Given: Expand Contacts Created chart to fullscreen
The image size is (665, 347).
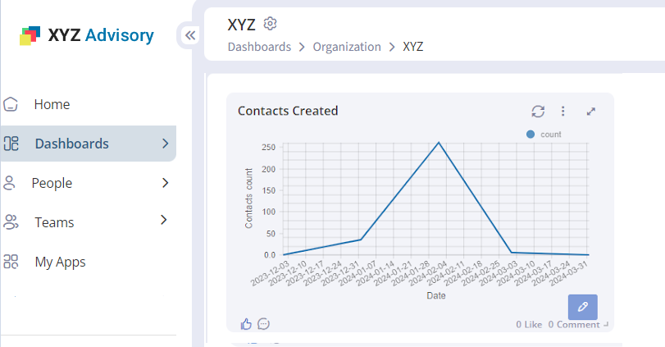Looking at the screenshot, I should (590, 111).
